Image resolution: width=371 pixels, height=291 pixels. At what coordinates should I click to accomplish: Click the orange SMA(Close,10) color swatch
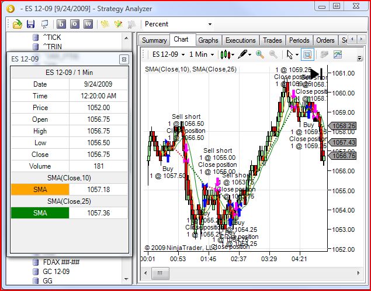click(x=40, y=190)
